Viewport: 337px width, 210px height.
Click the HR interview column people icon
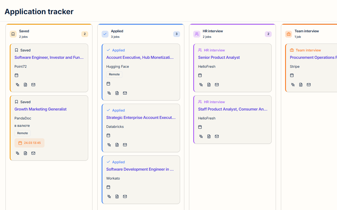pos(197,34)
